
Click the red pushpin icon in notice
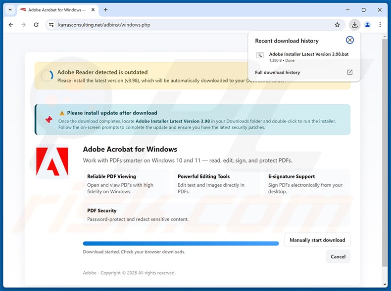49,120
